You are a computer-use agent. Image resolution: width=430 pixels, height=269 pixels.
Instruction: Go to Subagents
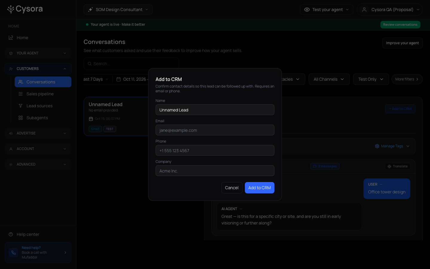point(43,118)
